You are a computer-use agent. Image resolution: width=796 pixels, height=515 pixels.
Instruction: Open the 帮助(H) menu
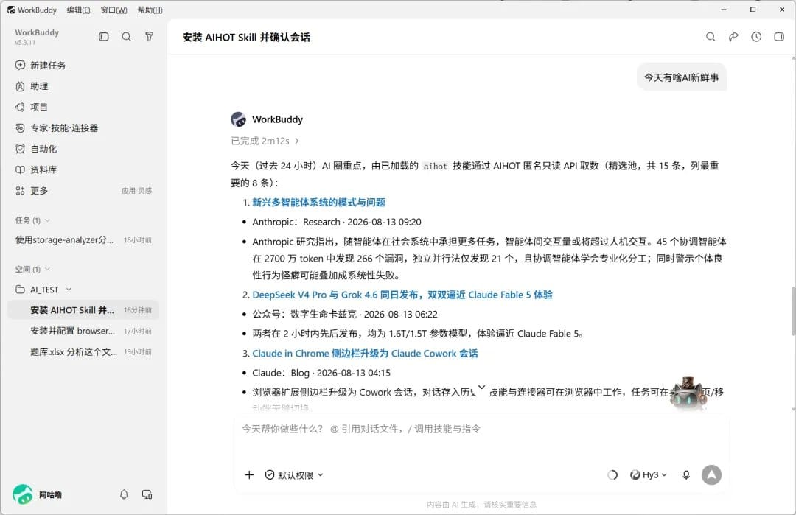pos(150,10)
